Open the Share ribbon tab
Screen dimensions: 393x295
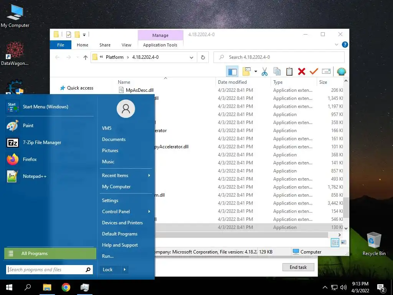tap(105, 45)
